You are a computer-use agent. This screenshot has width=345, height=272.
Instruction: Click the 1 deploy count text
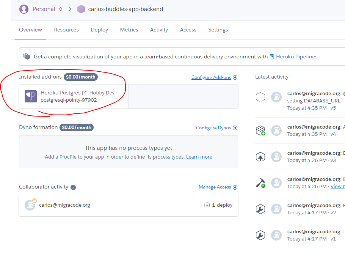coord(222,205)
